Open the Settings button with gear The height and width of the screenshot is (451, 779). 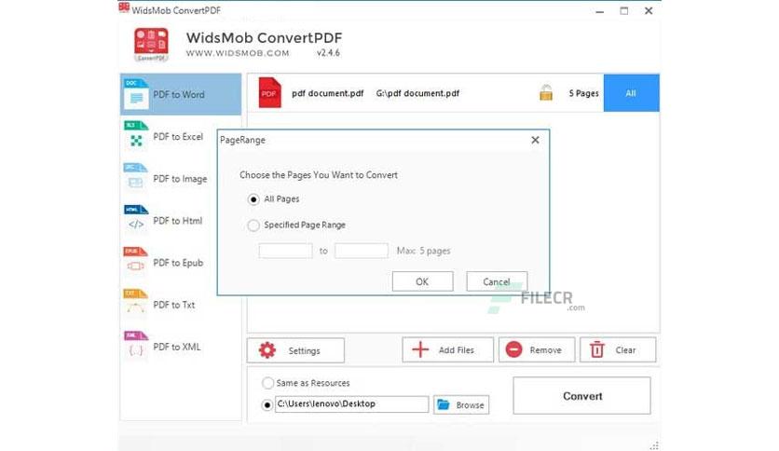pyautogui.click(x=295, y=350)
